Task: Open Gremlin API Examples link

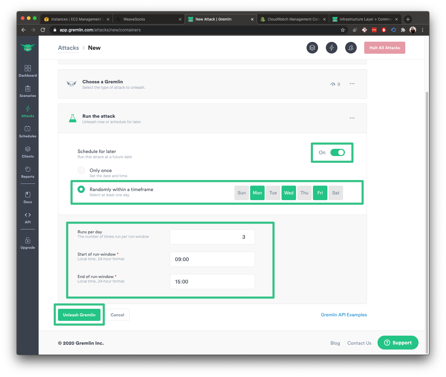Action: point(344,315)
